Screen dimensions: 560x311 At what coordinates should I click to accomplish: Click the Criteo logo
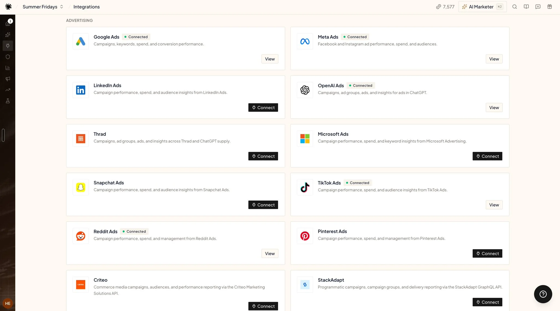pyautogui.click(x=81, y=285)
